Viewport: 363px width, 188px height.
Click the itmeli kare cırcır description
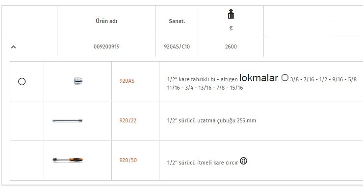[x=203, y=163]
